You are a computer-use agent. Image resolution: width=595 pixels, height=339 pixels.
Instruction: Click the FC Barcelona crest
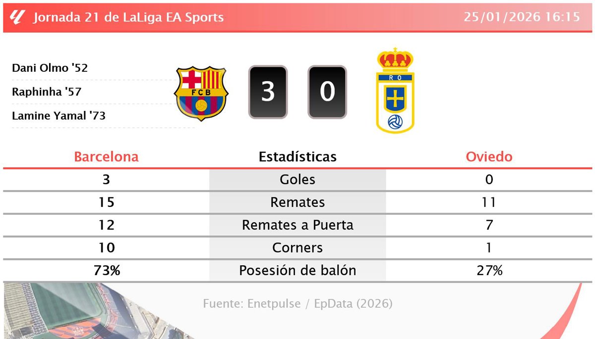[x=201, y=93]
